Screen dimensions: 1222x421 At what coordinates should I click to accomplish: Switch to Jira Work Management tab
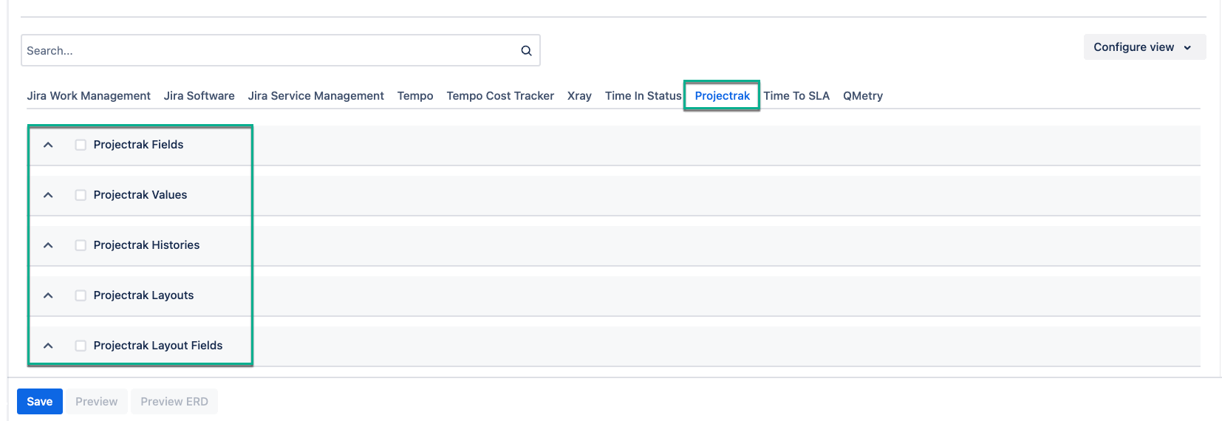click(89, 96)
